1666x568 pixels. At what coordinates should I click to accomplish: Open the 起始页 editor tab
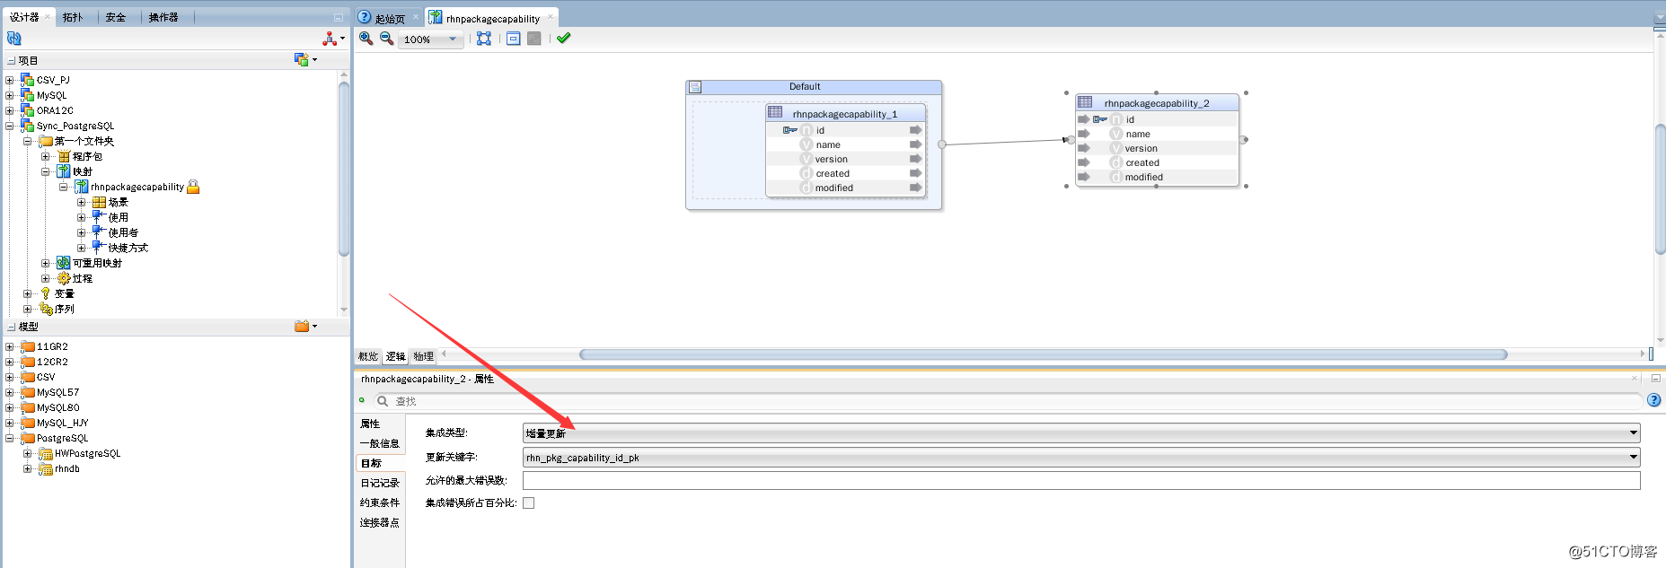(389, 18)
